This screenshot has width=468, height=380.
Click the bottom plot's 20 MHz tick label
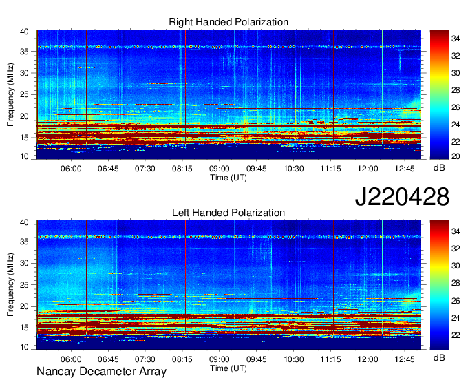tap(24, 306)
